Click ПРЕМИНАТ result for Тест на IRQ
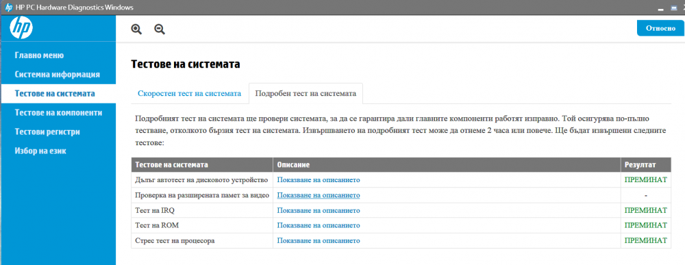The image size is (685, 265). [646, 210]
